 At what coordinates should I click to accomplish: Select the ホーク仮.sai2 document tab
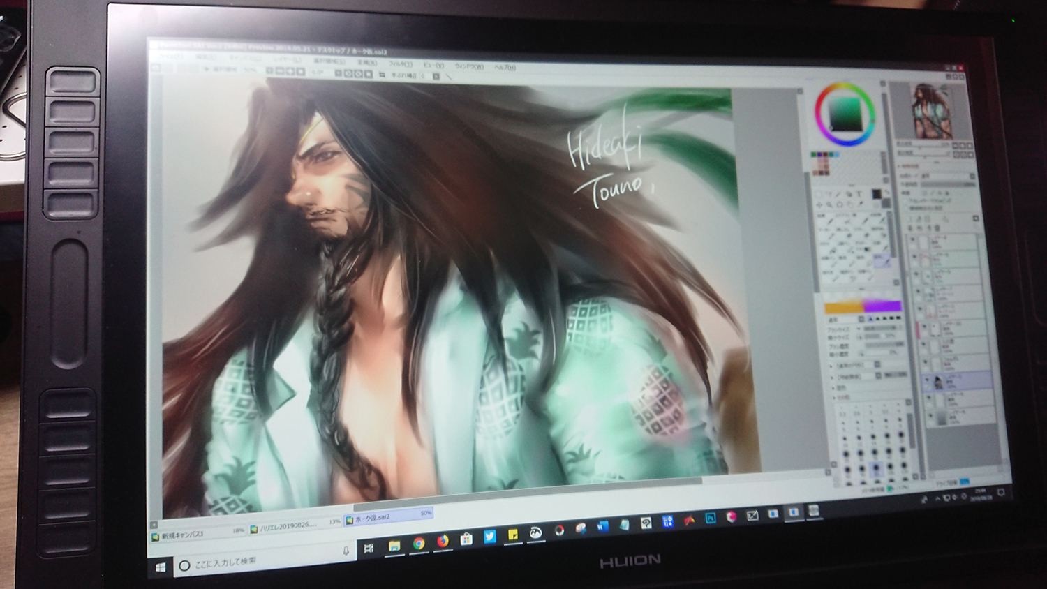388,517
